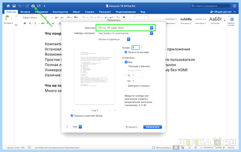Toggle Italic (К) formatting
Screen dimensions: 241x152
(x=30, y=23)
